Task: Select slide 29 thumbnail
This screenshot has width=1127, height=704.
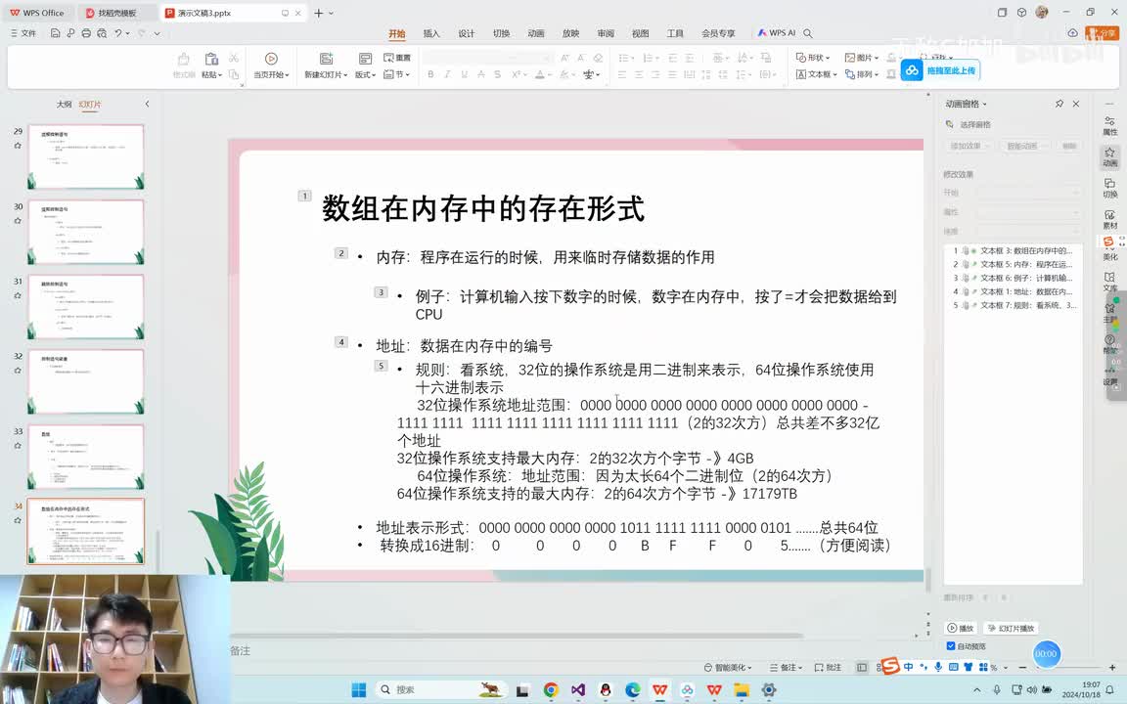Action: [86, 156]
